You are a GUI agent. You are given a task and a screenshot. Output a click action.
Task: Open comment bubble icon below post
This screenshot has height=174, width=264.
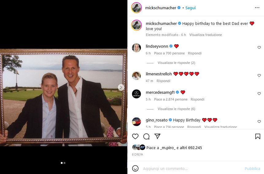point(146,136)
